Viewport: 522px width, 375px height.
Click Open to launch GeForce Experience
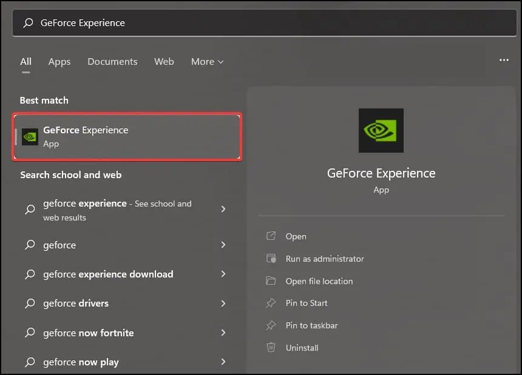[297, 236]
